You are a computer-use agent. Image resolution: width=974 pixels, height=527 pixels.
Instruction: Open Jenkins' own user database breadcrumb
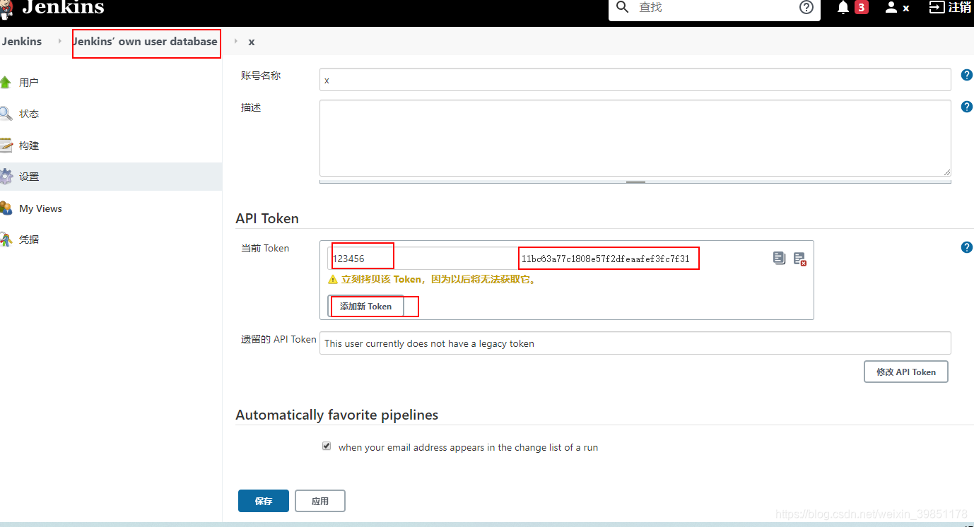146,43
